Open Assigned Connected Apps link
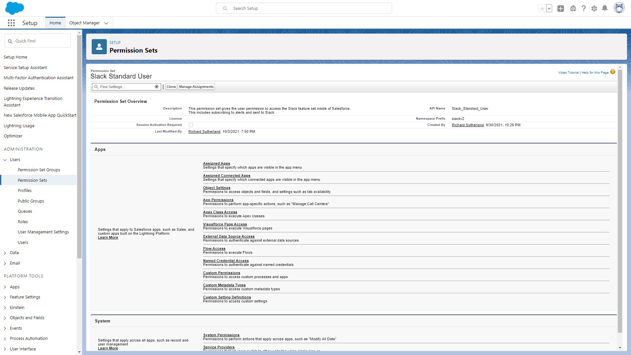Image resolution: width=631 pixels, height=355 pixels. tap(227, 176)
